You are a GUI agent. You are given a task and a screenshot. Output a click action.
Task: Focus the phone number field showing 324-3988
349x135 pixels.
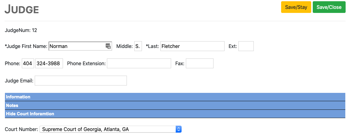(49, 64)
